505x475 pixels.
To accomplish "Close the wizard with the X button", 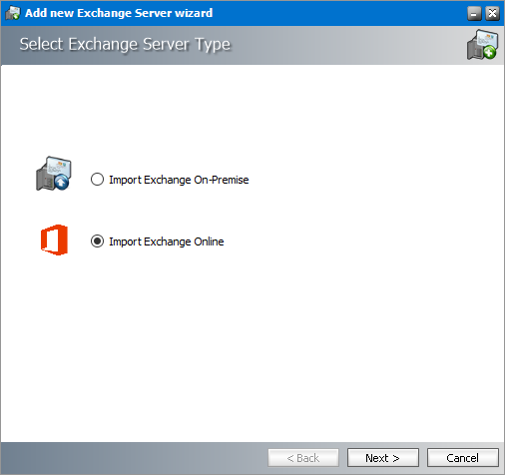I will 492,14.
